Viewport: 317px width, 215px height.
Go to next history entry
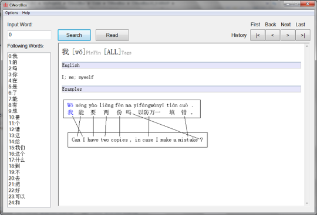click(x=288, y=35)
